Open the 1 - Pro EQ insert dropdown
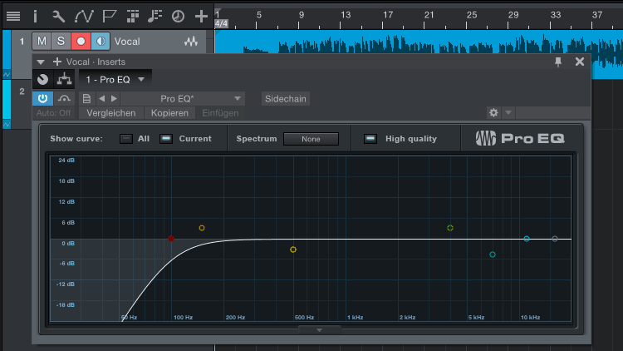Screen dimensions: 623x351 [x=115, y=80]
